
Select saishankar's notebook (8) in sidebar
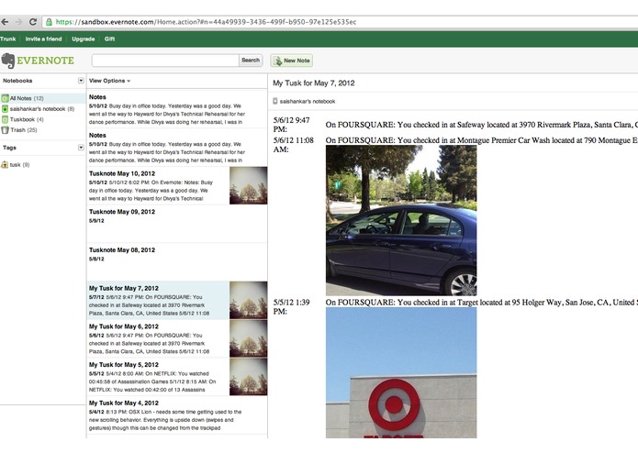(43, 109)
